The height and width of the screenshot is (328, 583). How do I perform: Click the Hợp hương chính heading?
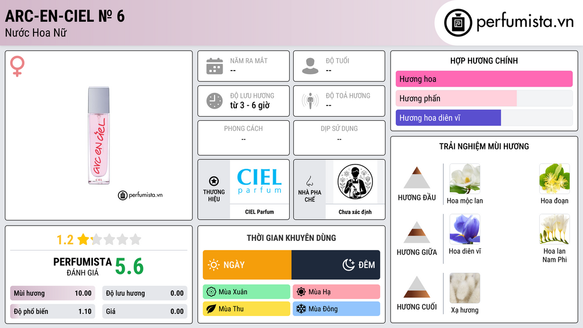(x=484, y=60)
